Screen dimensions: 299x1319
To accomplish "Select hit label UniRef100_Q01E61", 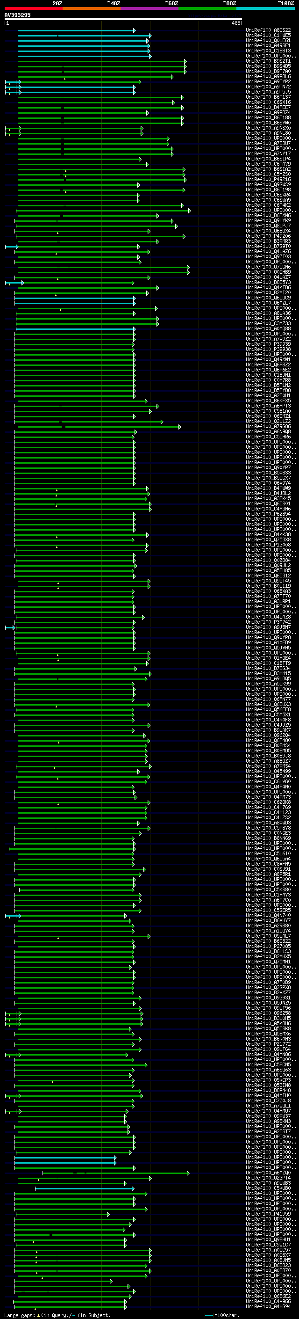I will point(268,40).
